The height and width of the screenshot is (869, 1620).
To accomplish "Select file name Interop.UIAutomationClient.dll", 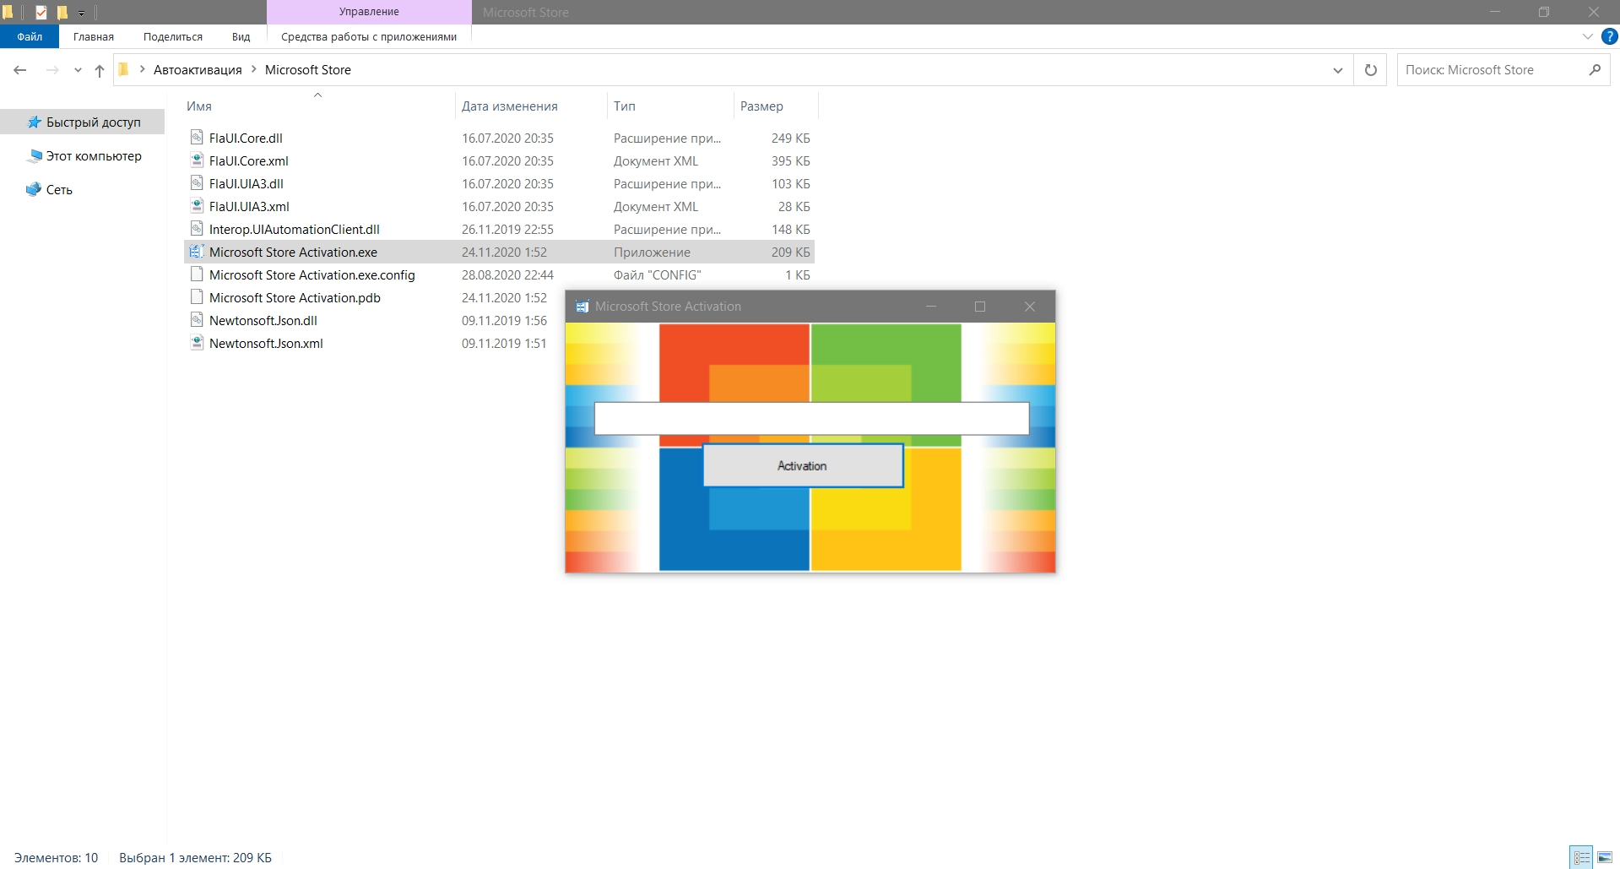I will pos(295,229).
